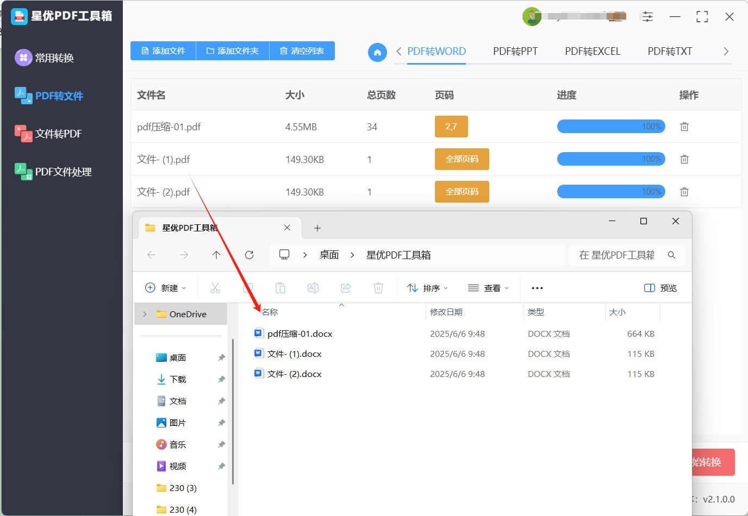Open the 查看 view dropdown
748x516 pixels.
489,288
